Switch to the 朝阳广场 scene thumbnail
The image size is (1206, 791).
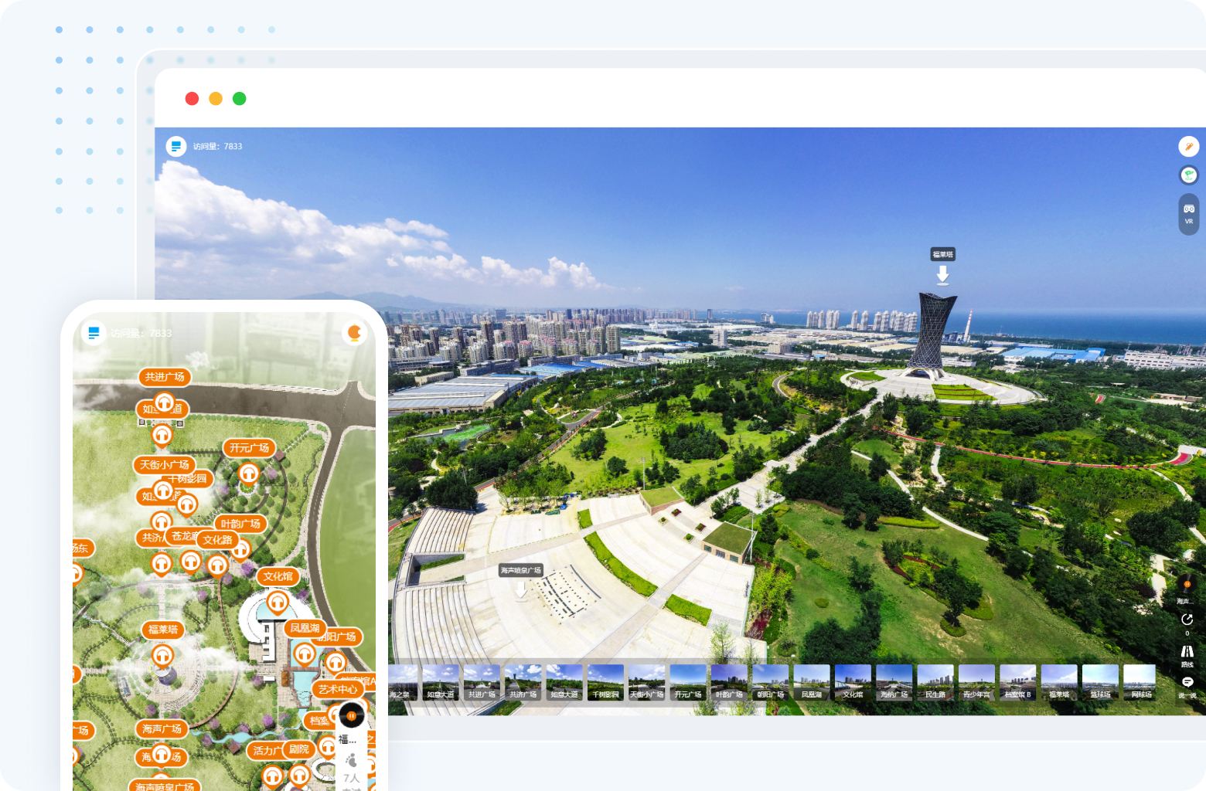pos(770,683)
